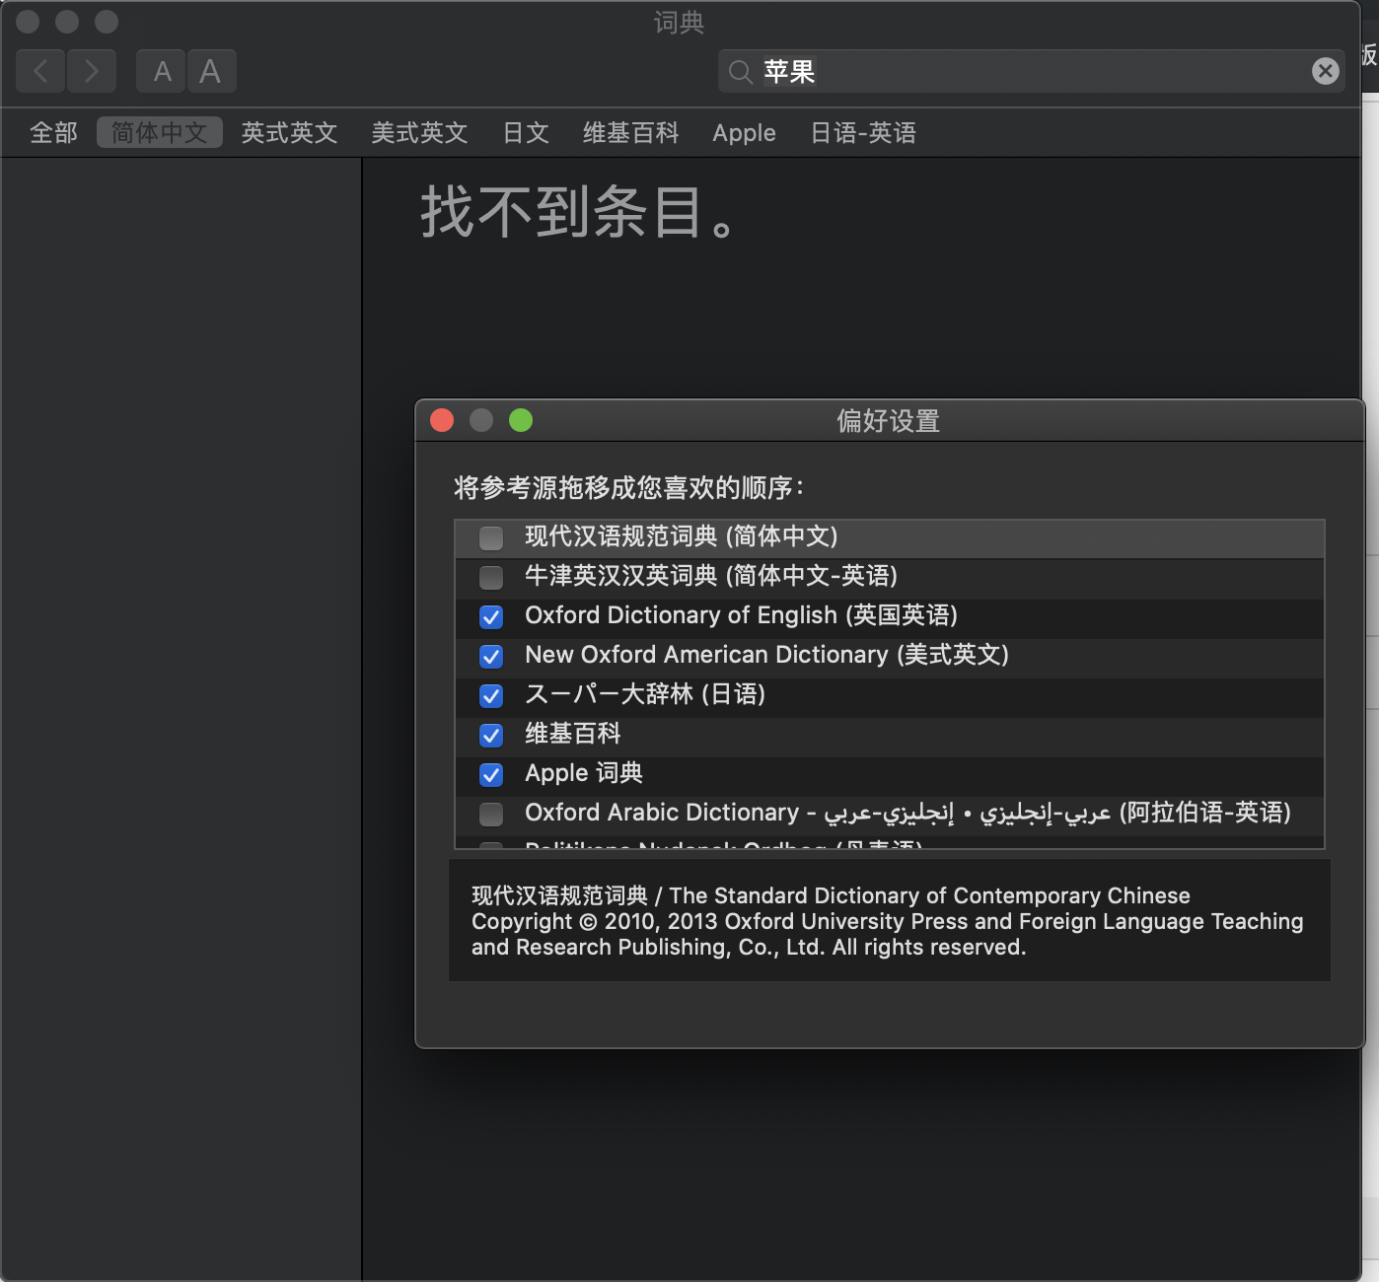The image size is (1379, 1282).
Task: Disable the スーパー大辞林 dictionary
Action: (x=491, y=695)
